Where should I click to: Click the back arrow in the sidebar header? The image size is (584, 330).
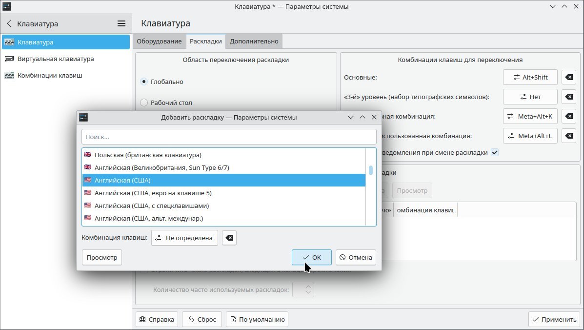pyautogui.click(x=8, y=23)
